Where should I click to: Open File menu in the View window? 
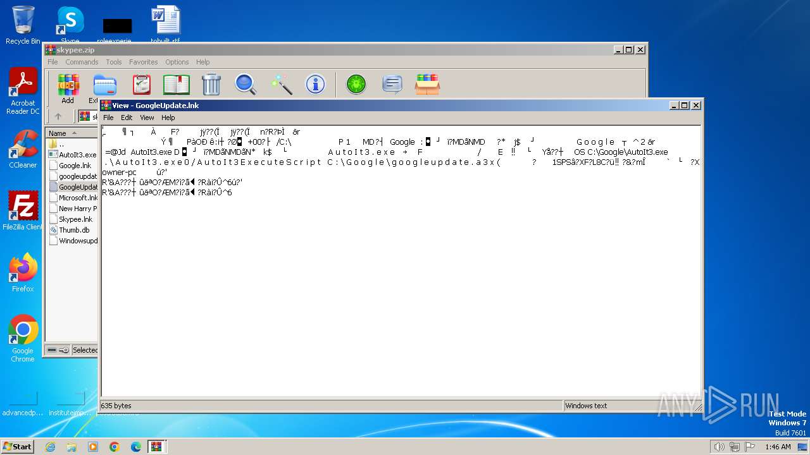[x=108, y=118]
